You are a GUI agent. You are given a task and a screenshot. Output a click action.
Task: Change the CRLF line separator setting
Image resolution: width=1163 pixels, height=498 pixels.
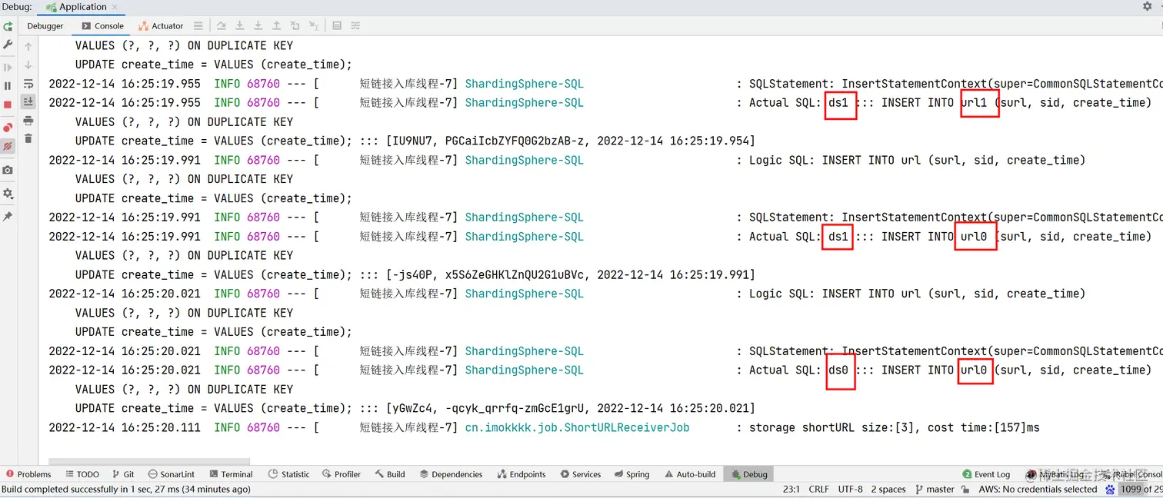pyautogui.click(x=819, y=489)
